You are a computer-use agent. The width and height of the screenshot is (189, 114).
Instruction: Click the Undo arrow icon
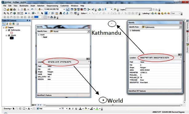tap(32, 10)
